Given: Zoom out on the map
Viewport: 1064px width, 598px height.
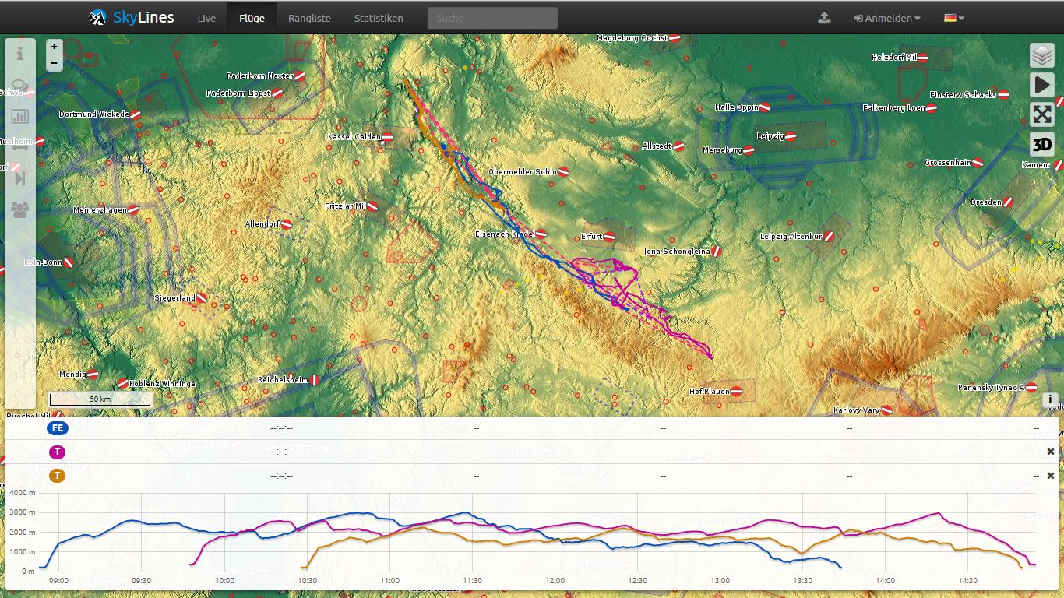Looking at the screenshot, I should pos(55,63).
